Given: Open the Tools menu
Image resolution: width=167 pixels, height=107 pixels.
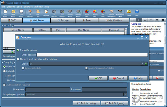Looking at the screenshot, I should (19, 7).
